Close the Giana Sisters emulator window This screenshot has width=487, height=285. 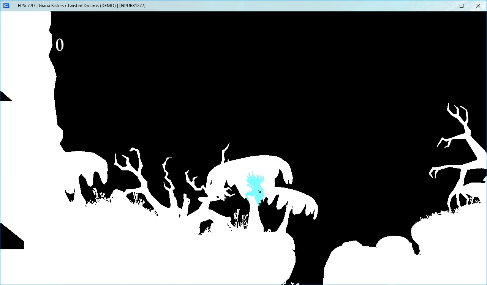click(x=478, y=6)
